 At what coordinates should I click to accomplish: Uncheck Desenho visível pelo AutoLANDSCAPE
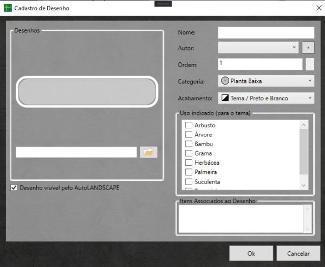pyautogui.click(x=14, y=188)
